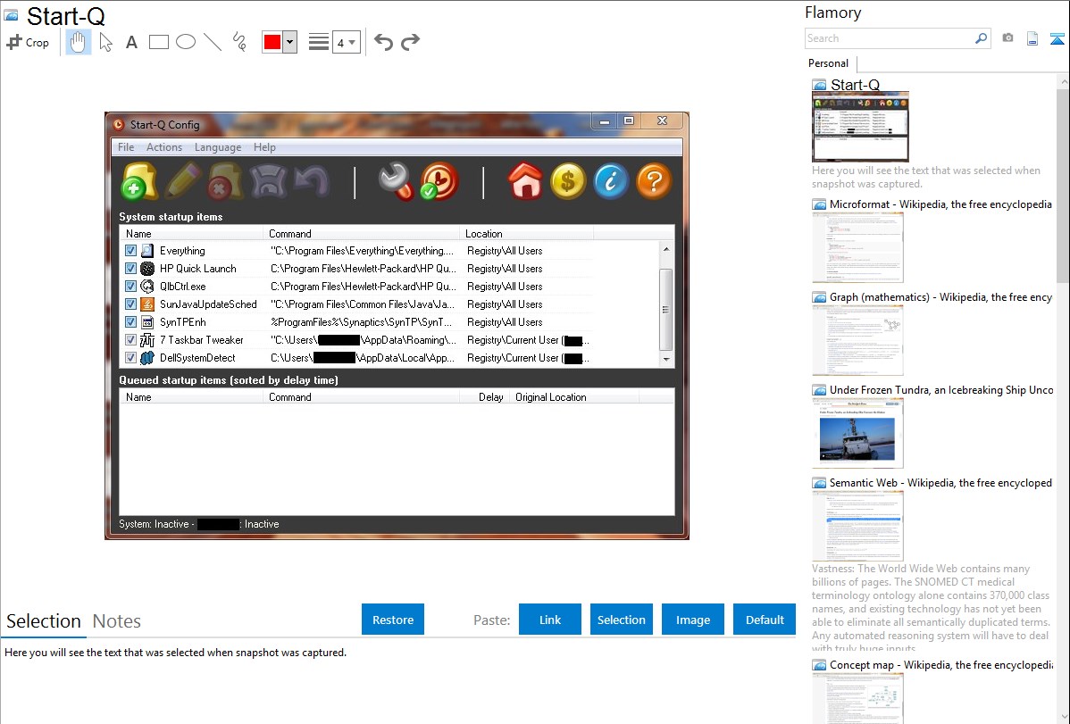Uncheck the Everything startup item

(131, 251)
